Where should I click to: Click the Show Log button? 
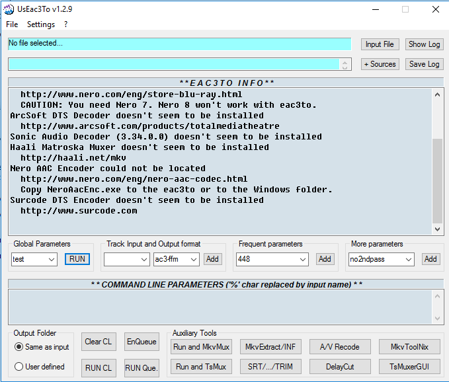(x=424, y=44)
